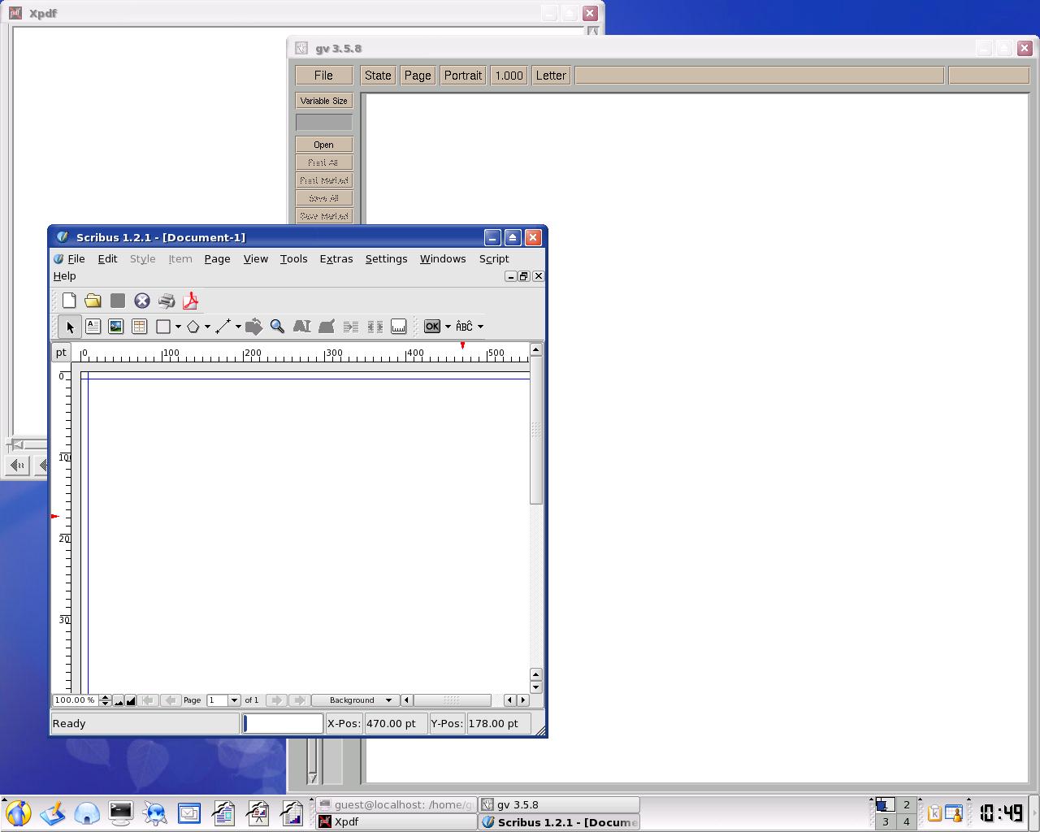1040x832 pixels.
Task: Open the Page menu in Scribus
Action: (217, 259)
